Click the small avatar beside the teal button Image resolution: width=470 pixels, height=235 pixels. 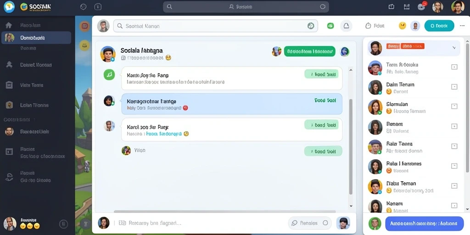(415, 26)
